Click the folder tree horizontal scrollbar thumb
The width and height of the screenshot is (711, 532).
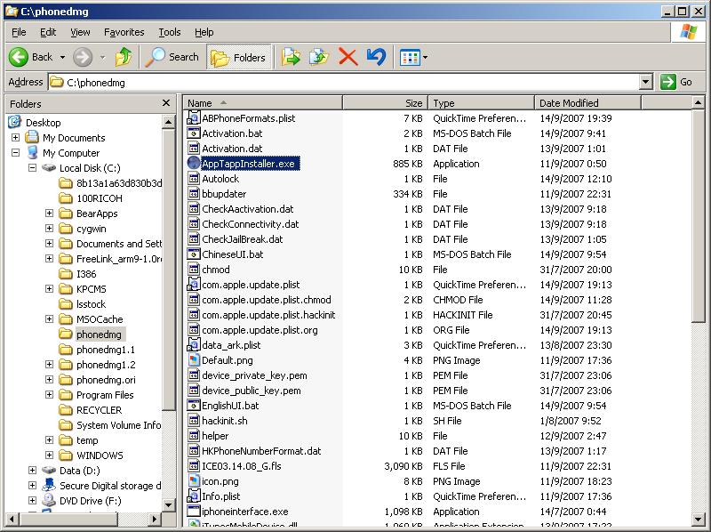coord(68,519)
